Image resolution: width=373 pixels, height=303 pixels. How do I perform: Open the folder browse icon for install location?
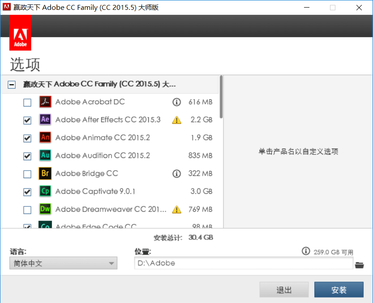[359, 265]
